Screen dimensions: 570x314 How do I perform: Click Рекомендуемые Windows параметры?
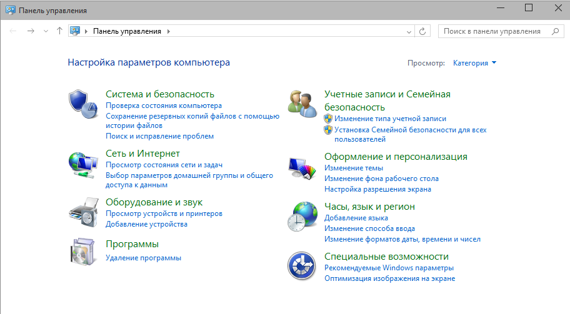point(389,268)
